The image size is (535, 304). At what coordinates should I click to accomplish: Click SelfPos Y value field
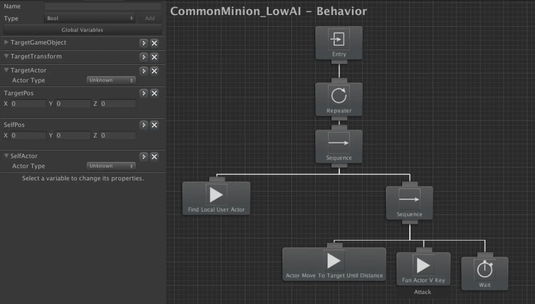pos(73,135)
